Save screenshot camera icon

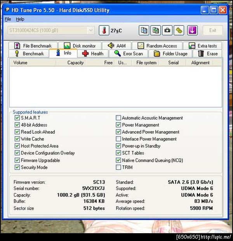click(x=167, y=30)
